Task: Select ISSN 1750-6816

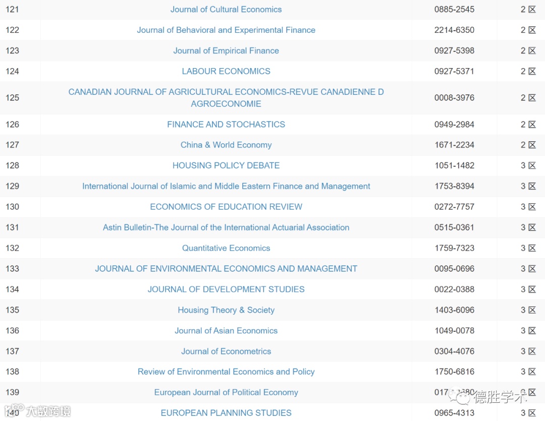Action: point(454,372)
